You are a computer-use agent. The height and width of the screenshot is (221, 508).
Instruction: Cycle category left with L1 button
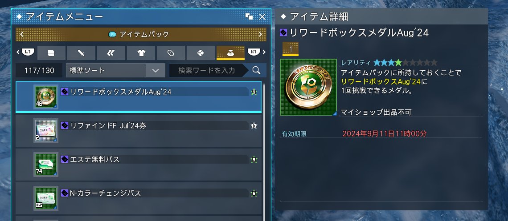click(28, 52)
